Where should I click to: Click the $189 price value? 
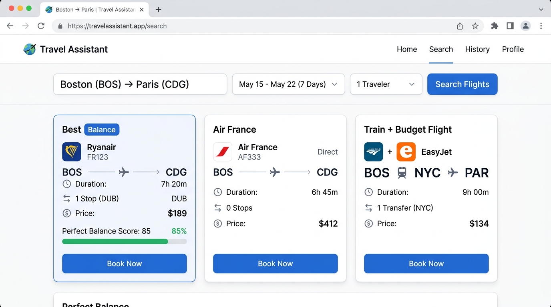pyautogui.click(x=177, y=213)
